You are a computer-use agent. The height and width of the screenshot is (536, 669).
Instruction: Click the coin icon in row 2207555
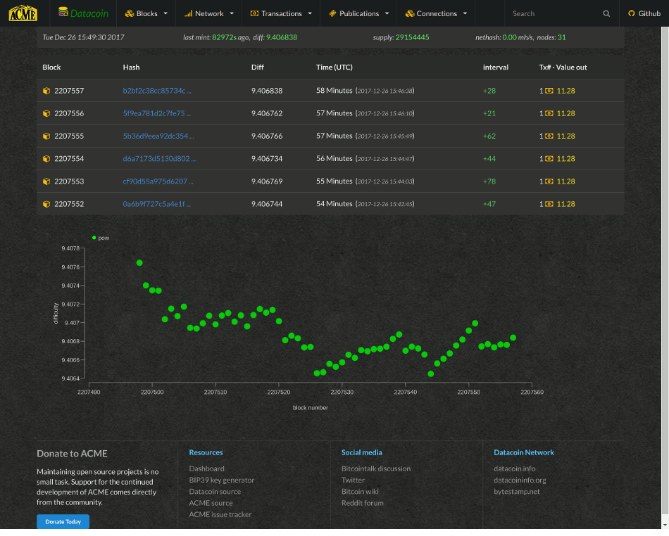pos(549,136)
